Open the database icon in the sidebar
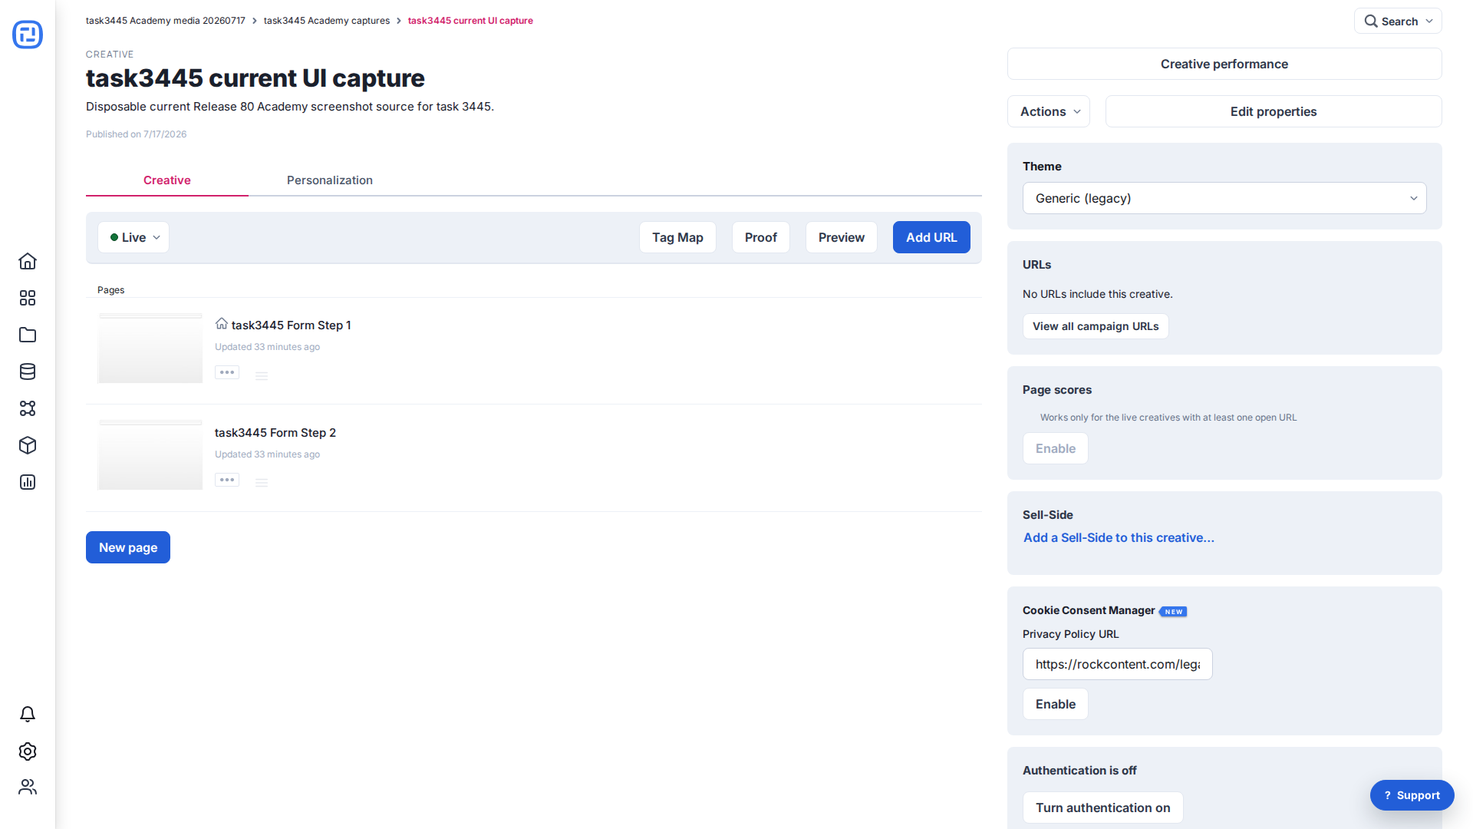1473x829 pixels. click(x=28, y=372)
